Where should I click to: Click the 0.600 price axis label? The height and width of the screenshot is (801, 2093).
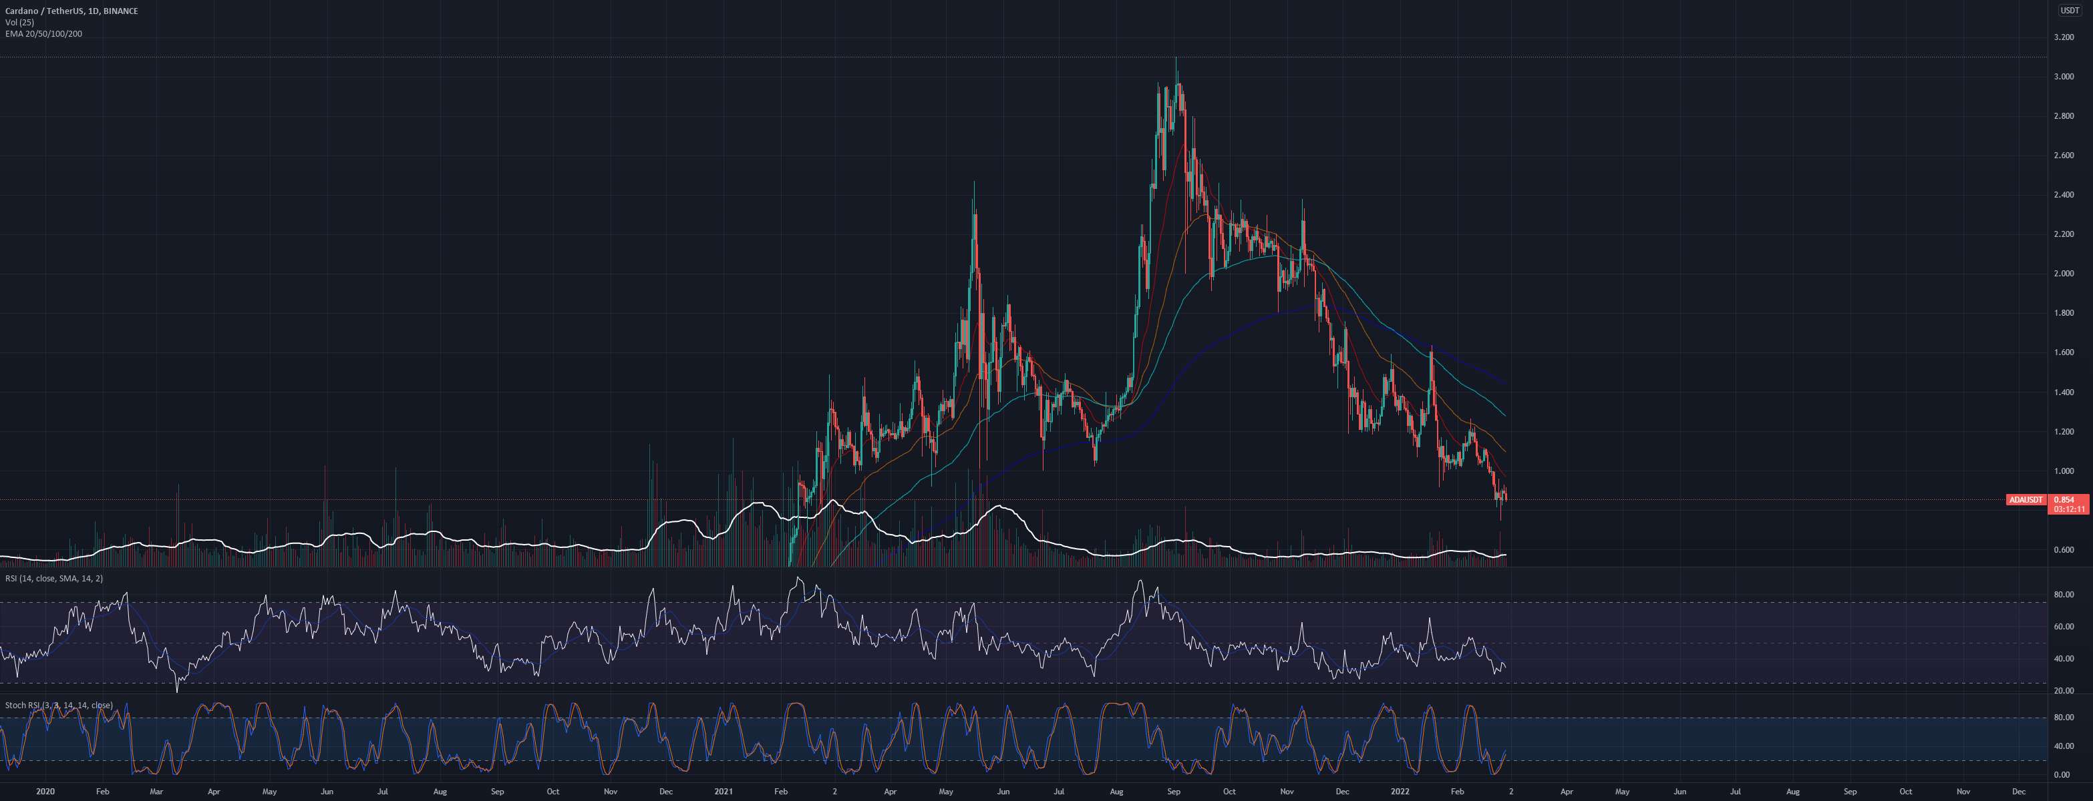point(2064,550)
